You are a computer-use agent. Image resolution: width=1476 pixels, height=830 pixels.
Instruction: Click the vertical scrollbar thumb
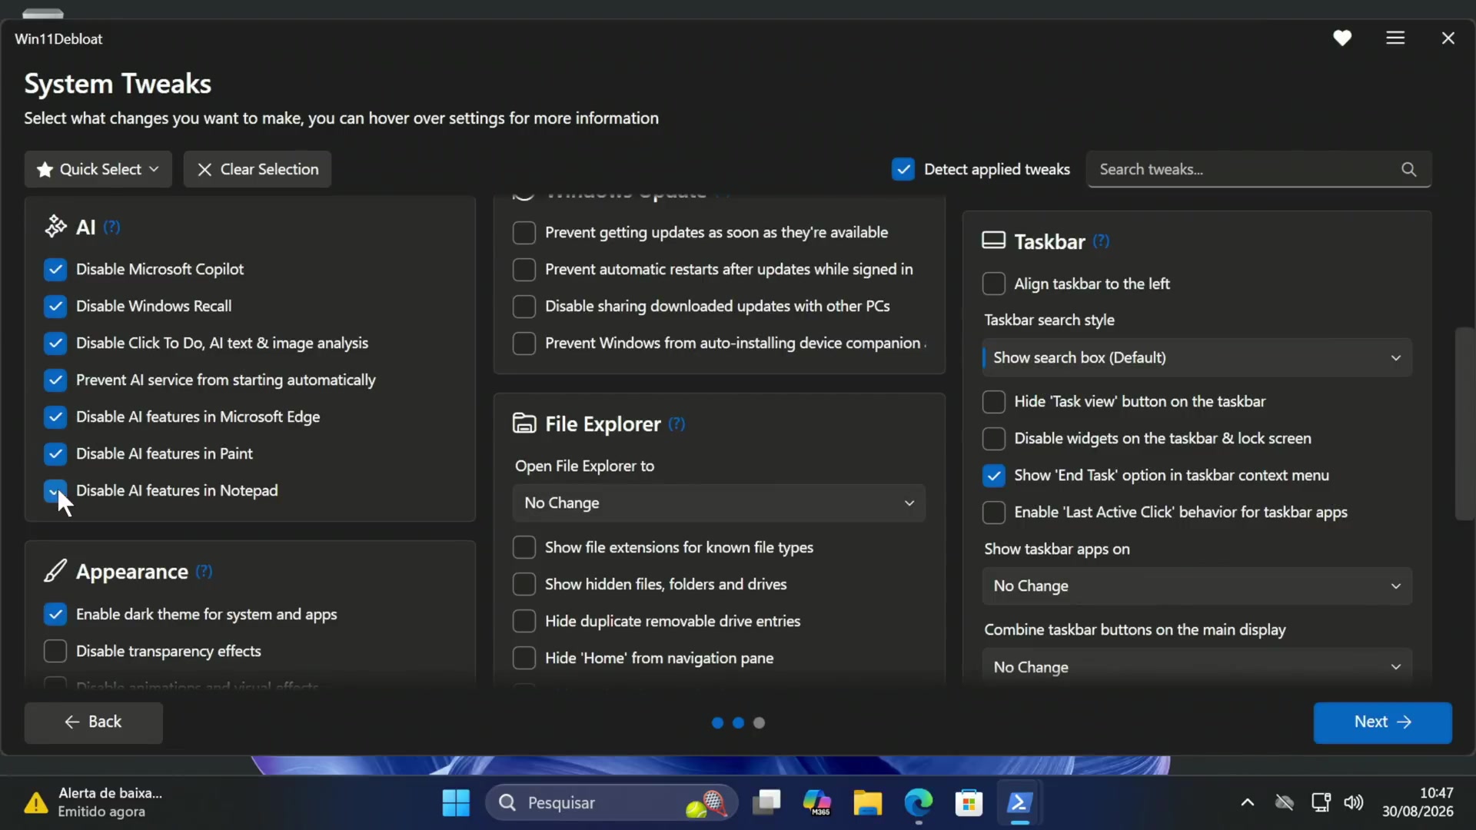click(1464, 424)
